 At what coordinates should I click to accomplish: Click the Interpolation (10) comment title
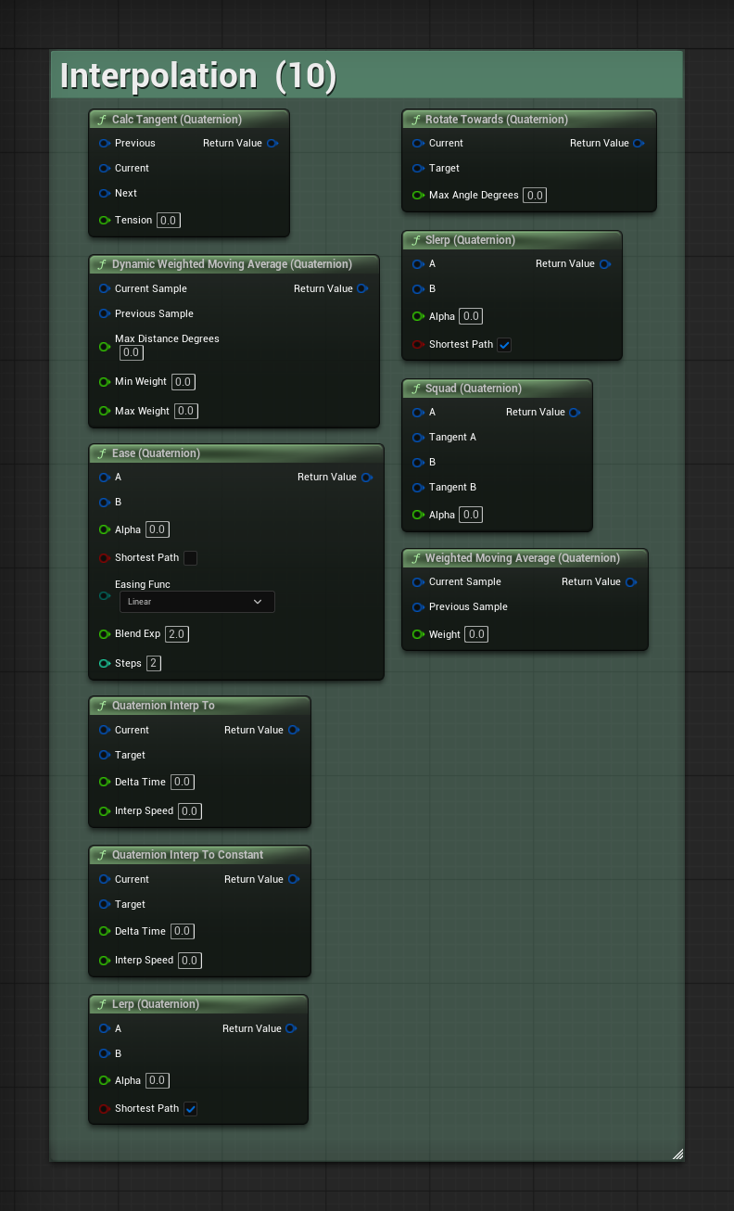[x=198, y=75]
